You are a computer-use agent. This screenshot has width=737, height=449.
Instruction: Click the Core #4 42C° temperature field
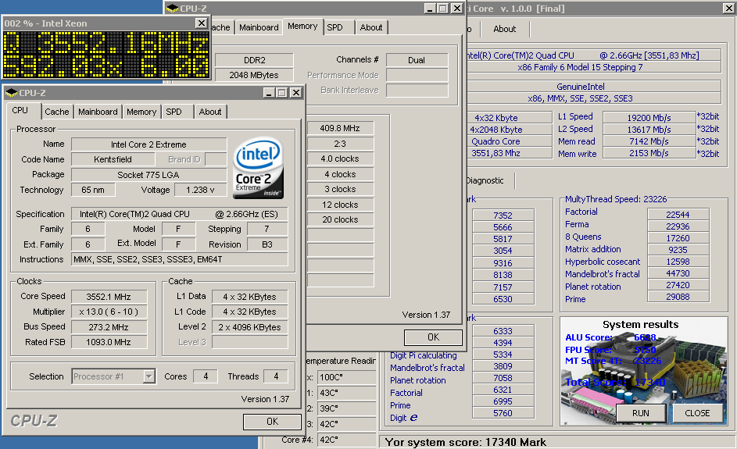point(346,440)
